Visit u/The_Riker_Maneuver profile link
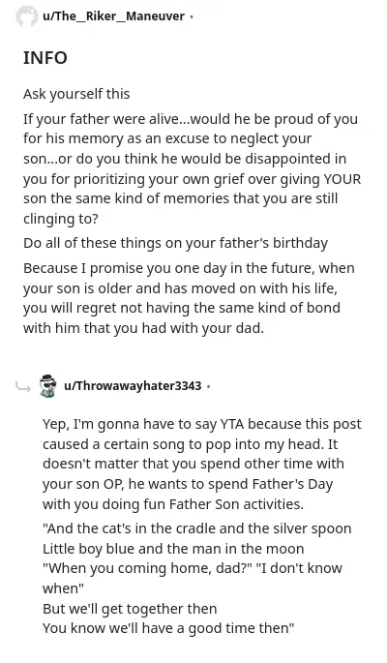This screenshot has width=387, height=663. 113,16
